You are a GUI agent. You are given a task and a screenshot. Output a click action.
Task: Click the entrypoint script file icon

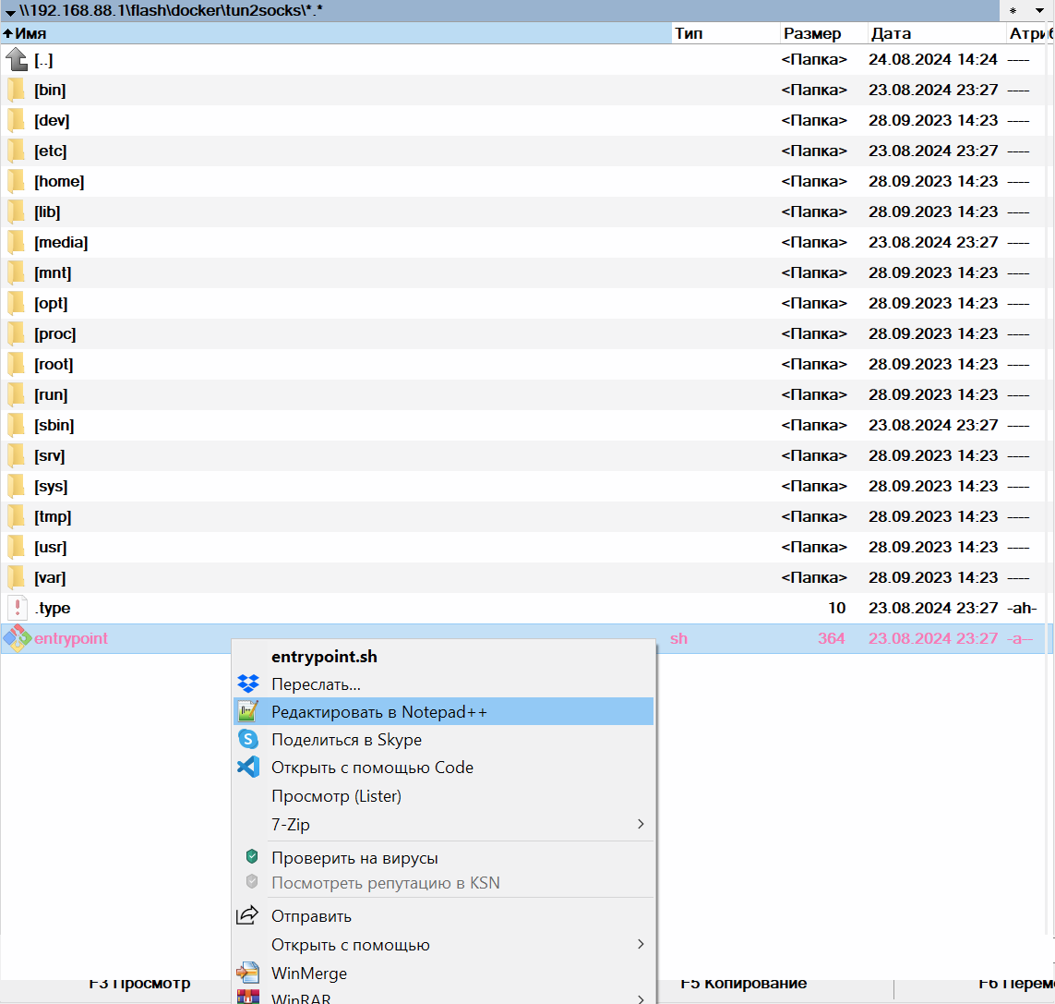[17, 638]
